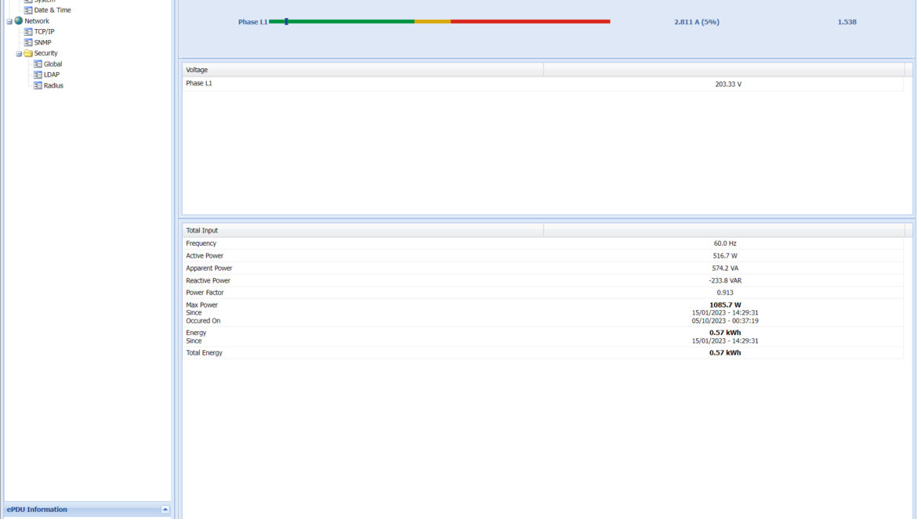Click the page icon next to SNMP
917x519 pixels.
coord(28,43)
